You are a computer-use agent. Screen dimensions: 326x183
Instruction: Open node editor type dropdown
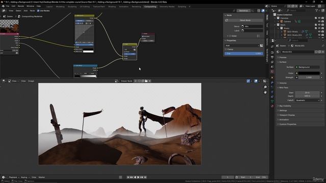(4, 11)
